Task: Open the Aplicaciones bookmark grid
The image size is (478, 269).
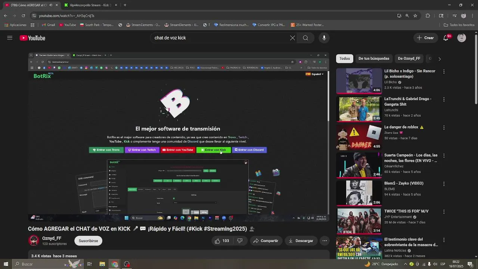Action: pyautogui.click(x=15, y=25)
